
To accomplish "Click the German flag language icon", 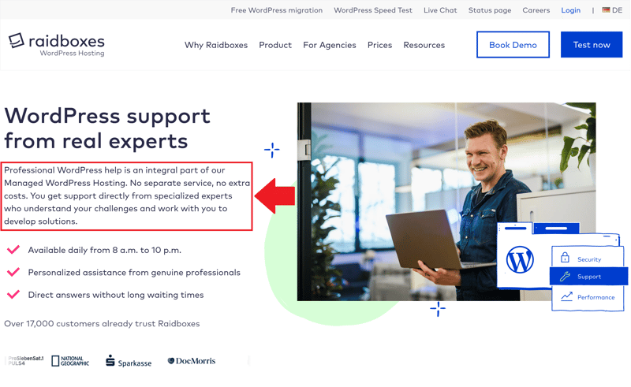I will click(x=606, y=10).
